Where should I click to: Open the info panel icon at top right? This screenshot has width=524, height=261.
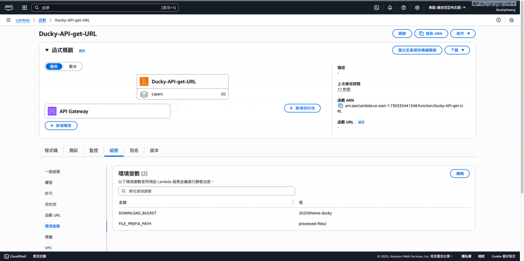tap(498, 20)
